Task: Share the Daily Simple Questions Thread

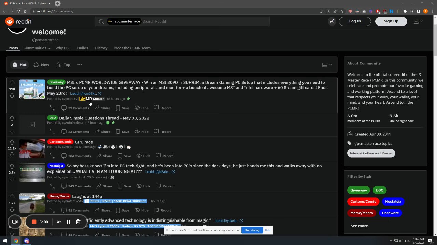Action: (x=102, y=132)
